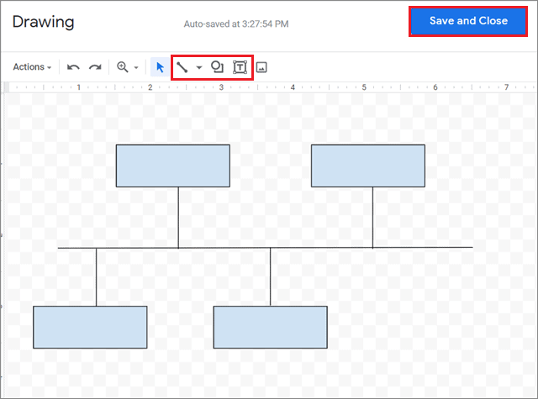Open the Actions dropdown menu
This screenshot has width=538, height=399.
click(33, 67)
